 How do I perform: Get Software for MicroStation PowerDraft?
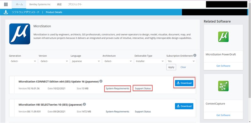223,66
